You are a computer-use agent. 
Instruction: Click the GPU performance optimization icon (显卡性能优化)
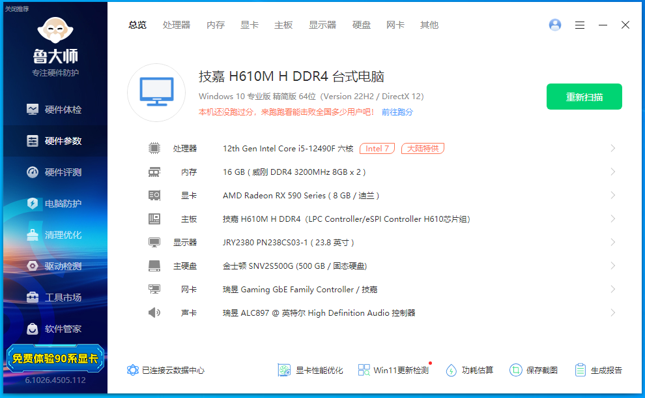click(284, 370)
